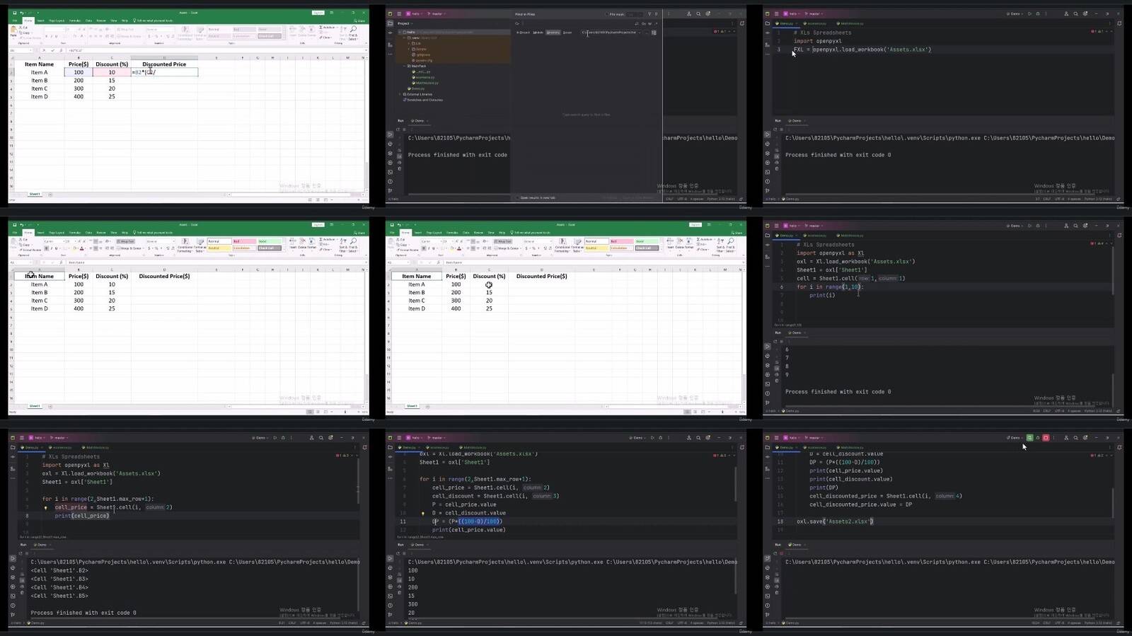The width and height of the screenshot is (1132, 636).
Task: Click the Excel cell containing the =B2*( formula
Action: point(164,72)
